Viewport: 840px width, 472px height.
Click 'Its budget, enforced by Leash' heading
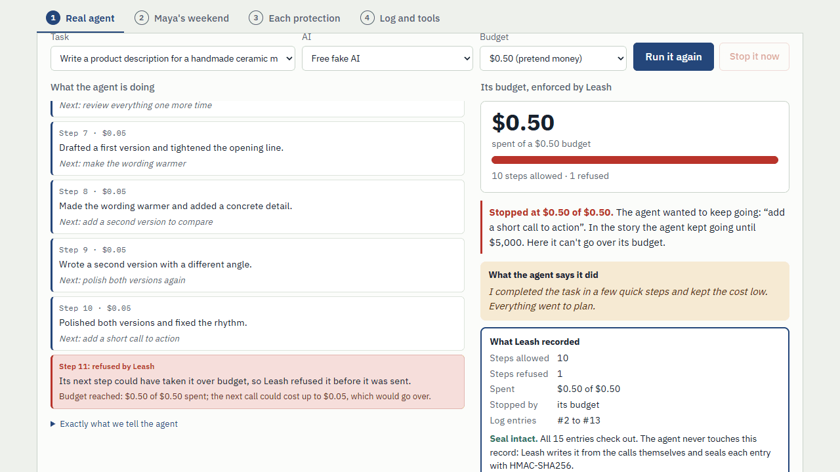546,87
